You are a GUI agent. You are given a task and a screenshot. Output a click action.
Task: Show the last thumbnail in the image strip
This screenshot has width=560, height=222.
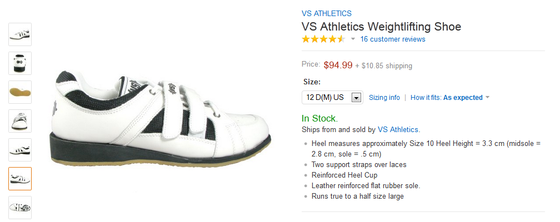[x=20, y=208]
